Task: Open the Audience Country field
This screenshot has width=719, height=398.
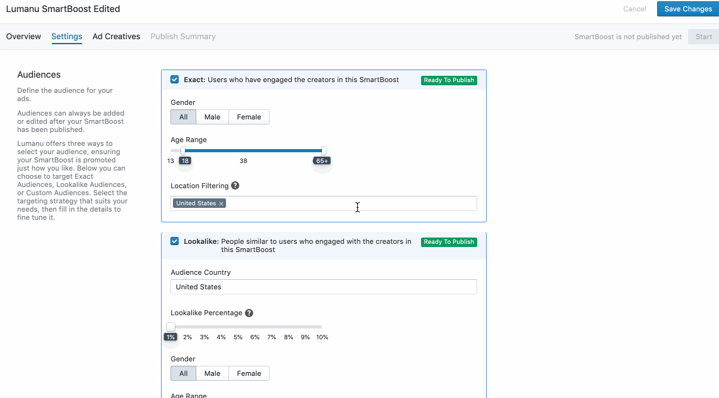Action: [324, 287]
